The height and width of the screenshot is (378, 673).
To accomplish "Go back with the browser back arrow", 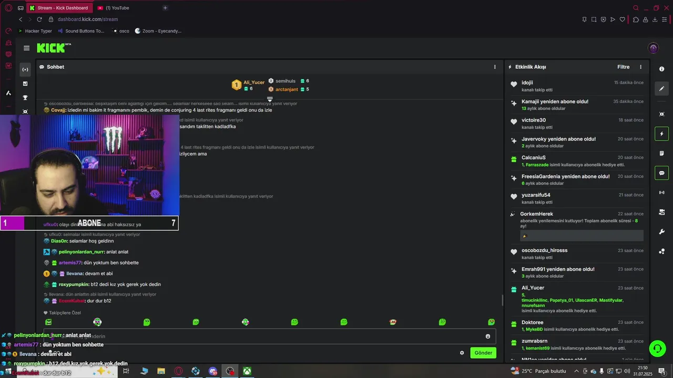I will [21, 19].
